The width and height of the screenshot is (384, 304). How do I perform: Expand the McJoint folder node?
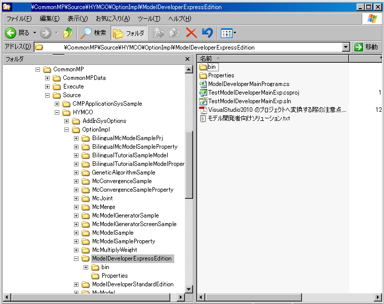coord(76,198)
